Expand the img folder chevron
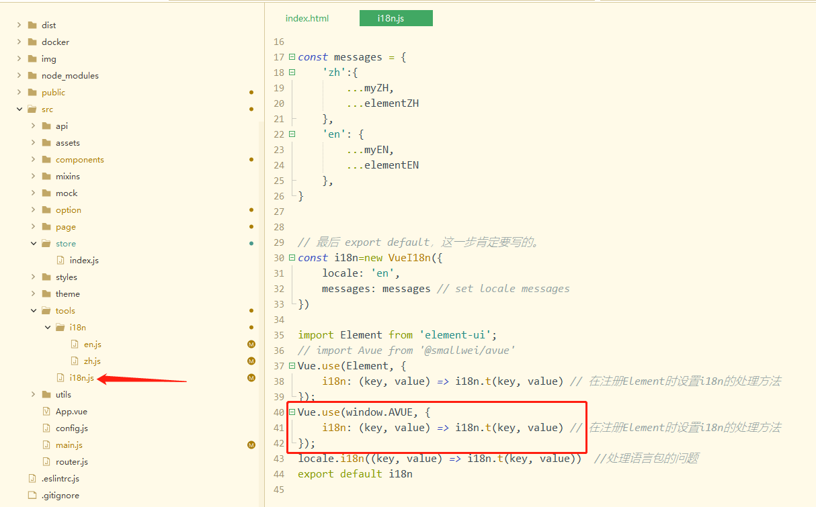 [19, 58]
